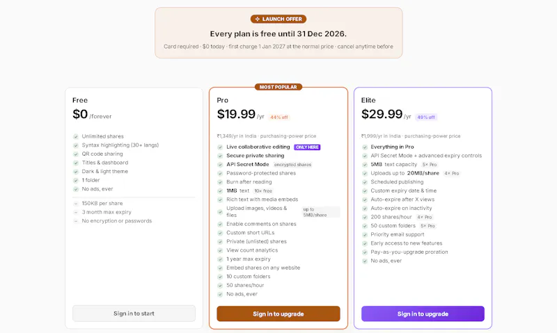Click checkmark icon next to QR code sharing

pyautogui.click(x=76, y=154)
